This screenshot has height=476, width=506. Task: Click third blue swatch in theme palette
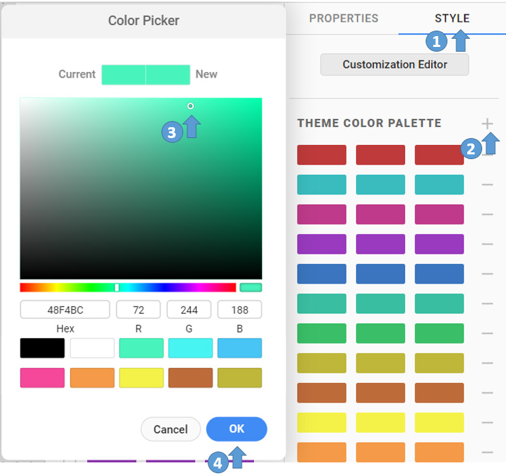tap(439, 274)
